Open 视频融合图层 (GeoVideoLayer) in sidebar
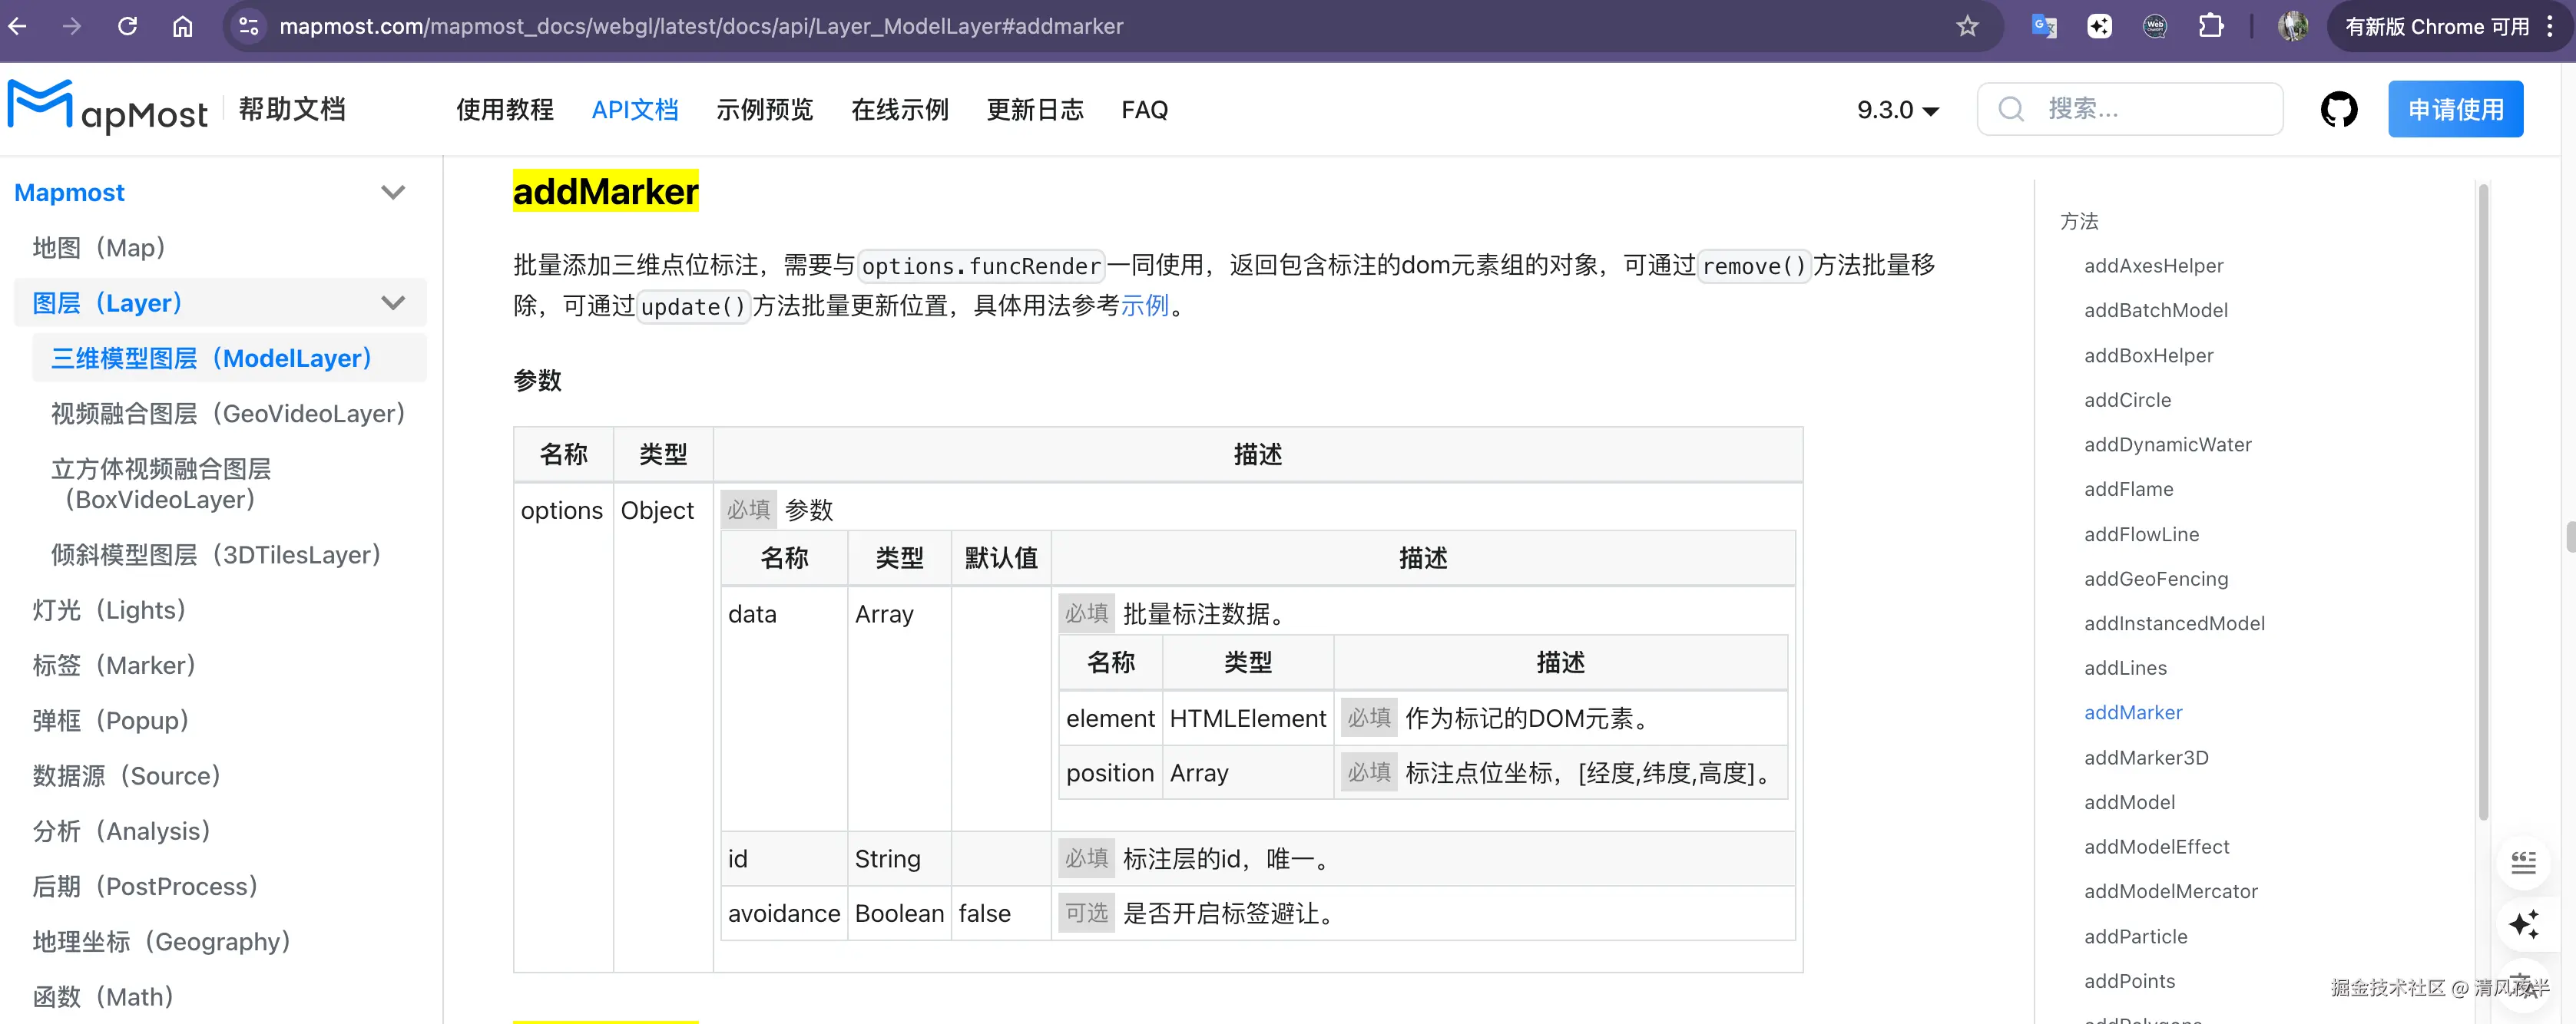The width and height of the screenshot is (2576, 1024). pos(228,414)
